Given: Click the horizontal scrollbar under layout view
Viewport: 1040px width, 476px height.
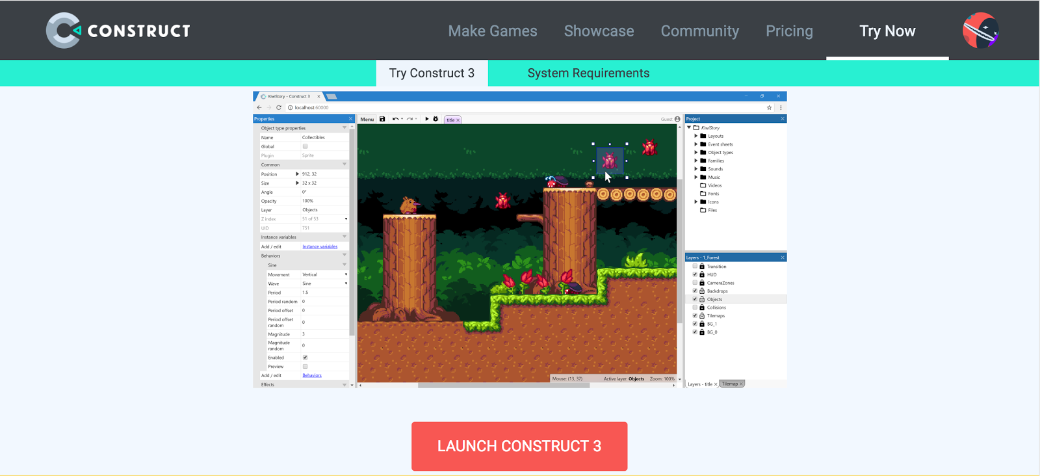Looking at the screenshot, I should coord(504,386).
